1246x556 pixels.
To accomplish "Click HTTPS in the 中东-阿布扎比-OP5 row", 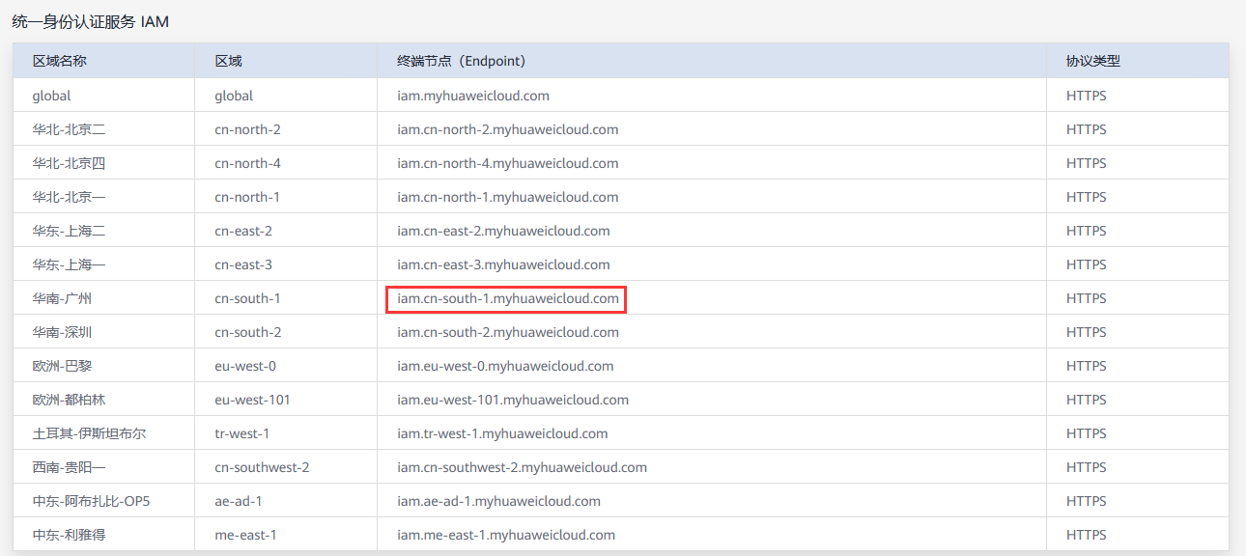I will 1087,501.
